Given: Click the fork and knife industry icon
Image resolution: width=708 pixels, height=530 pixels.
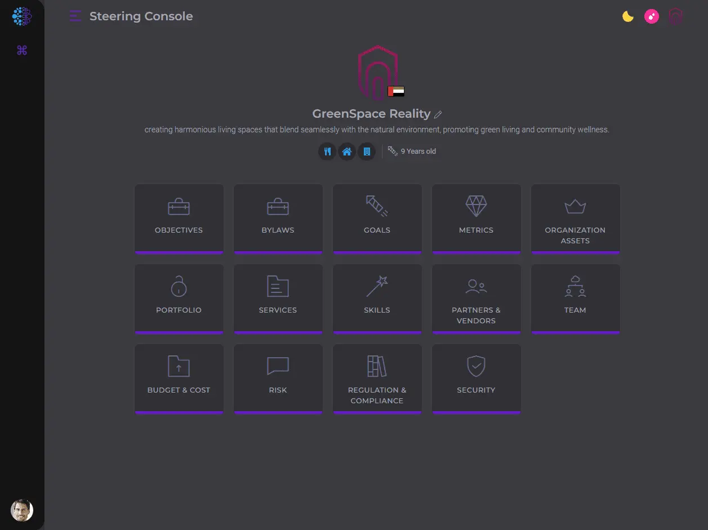Looking at the screenshot, I should 327,152.
